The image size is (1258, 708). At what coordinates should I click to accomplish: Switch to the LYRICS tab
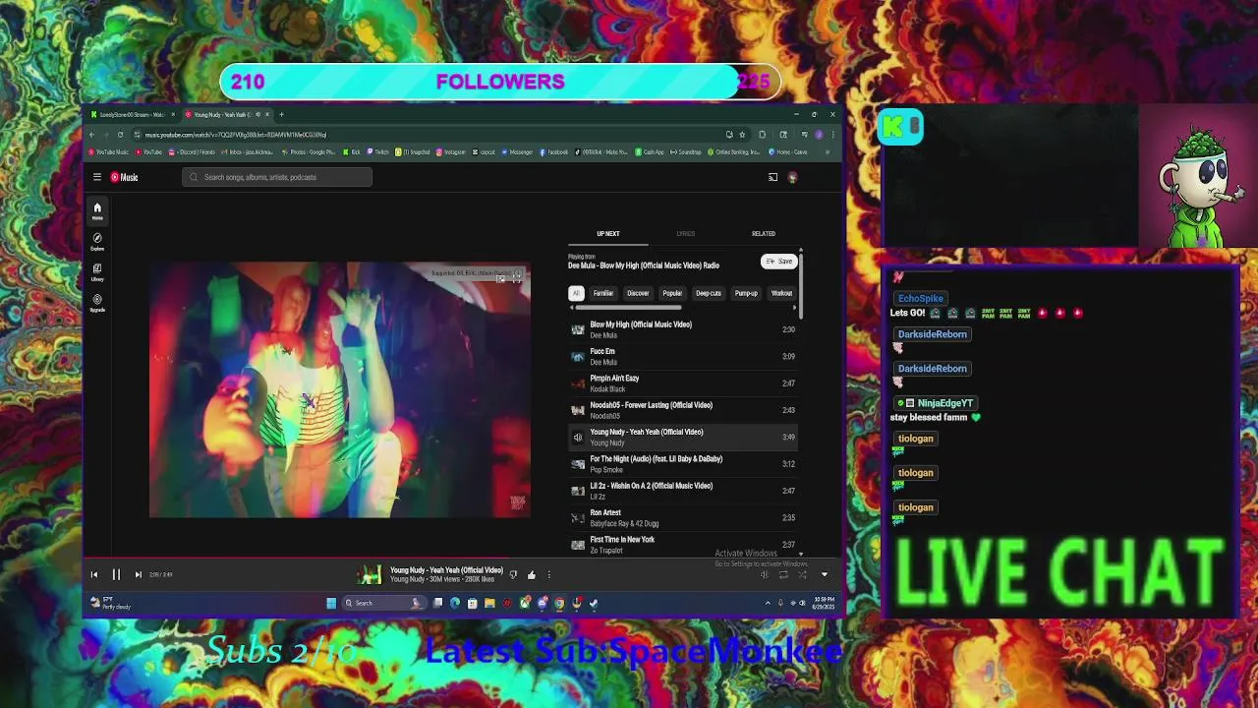(x=685, y=234)
